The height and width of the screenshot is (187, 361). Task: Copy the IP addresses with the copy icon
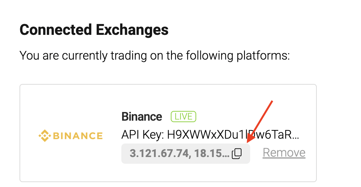[x=237, y=154]
